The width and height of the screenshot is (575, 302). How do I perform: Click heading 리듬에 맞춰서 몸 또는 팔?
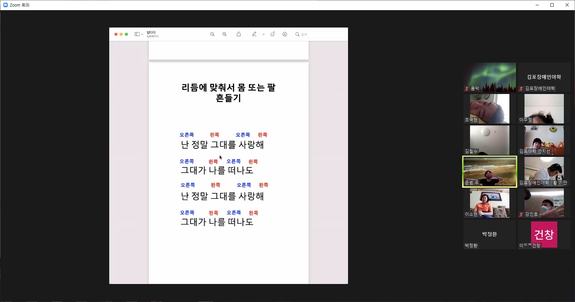click(229, 87)
